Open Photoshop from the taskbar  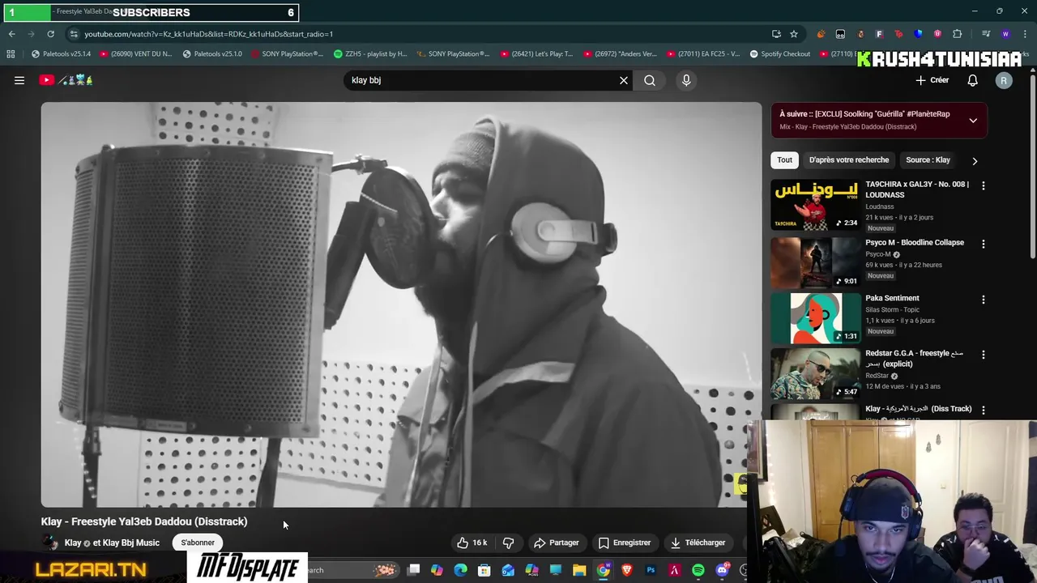click(x=651, y=570)
